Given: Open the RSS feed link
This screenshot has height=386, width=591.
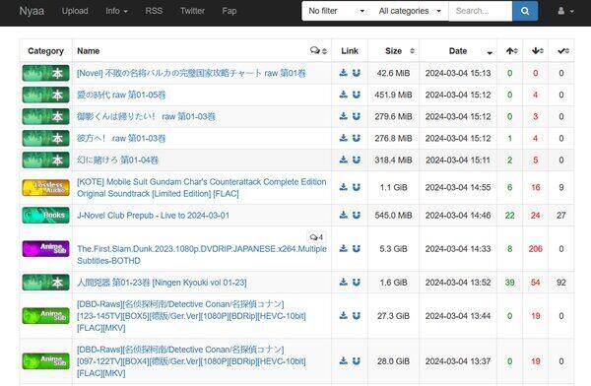Looking at the screenshot, I should 154,11.
